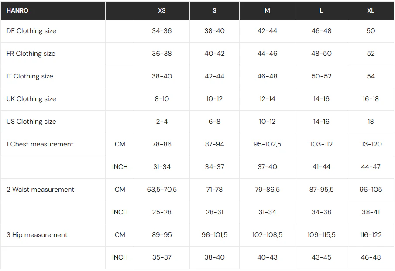The width and height of the screenshot is (395, 271).
Task: Select the CM unit in the Chest row
Action: [x=120, y=144]
